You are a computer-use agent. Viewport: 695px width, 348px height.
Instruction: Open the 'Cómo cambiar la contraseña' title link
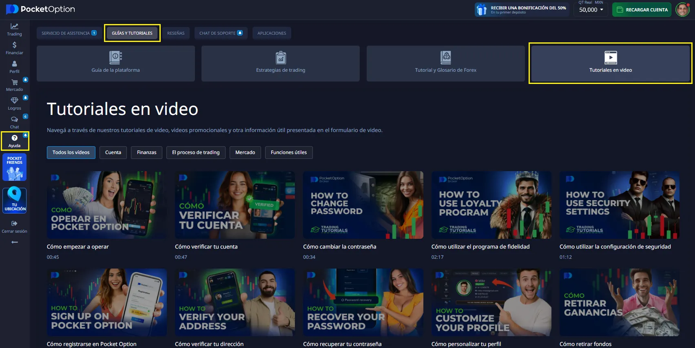[340, 247]
